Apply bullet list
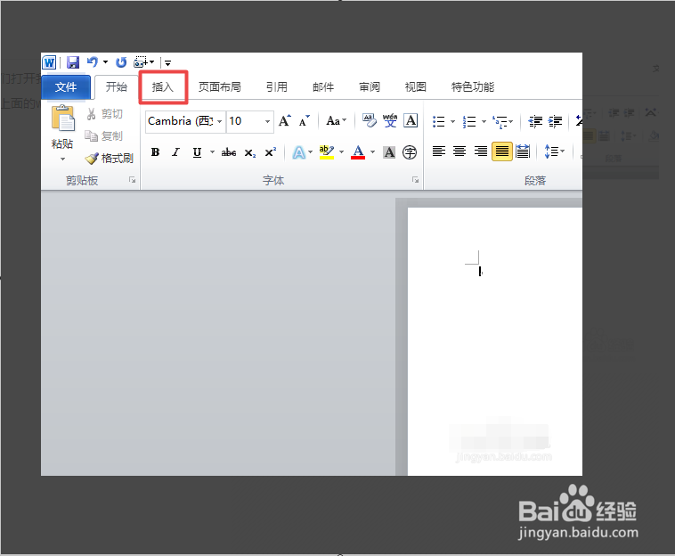The height and width of the screenshot is (556, 675). (x=439, y=121)
